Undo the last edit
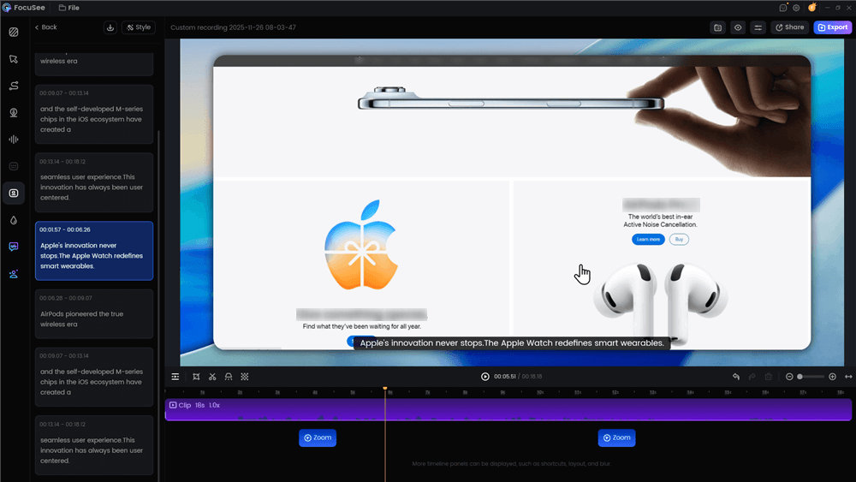The width and height of the screenshot is (856, 482). coord(736,377)
